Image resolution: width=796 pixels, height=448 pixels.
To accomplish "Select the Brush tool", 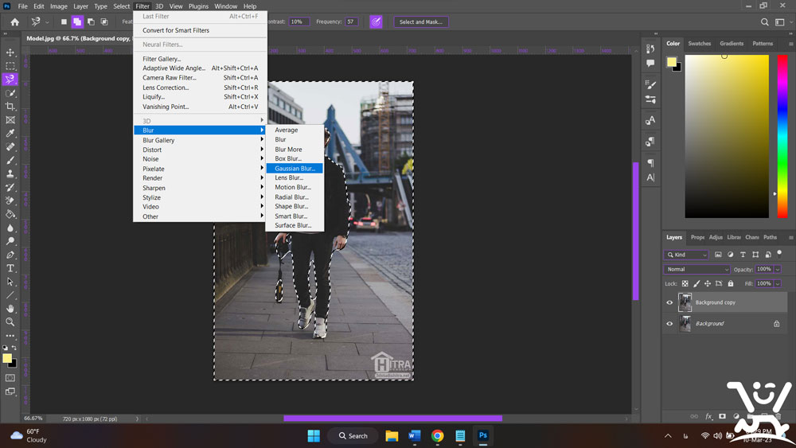I will point(10,160).
